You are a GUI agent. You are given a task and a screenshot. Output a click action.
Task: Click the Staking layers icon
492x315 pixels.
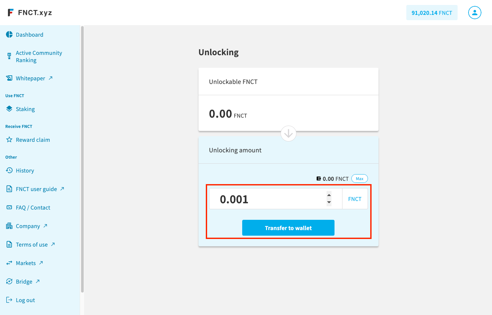coord(9,109)
